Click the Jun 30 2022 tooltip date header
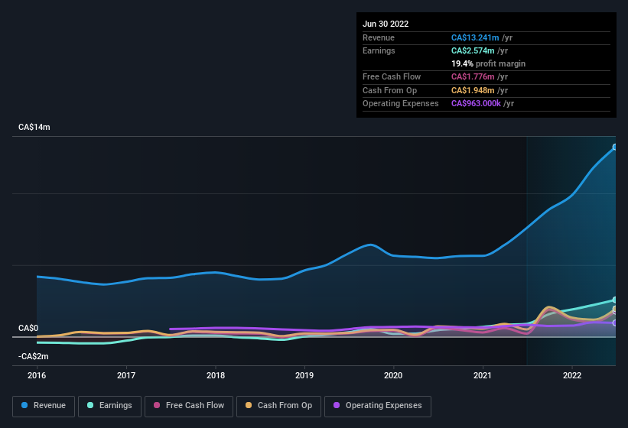Image resolution: width=628 pixels, height=428 pixels. (386, 24)
